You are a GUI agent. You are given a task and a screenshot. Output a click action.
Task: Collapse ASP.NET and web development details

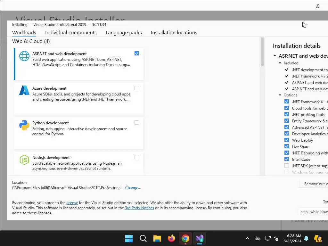275,56
